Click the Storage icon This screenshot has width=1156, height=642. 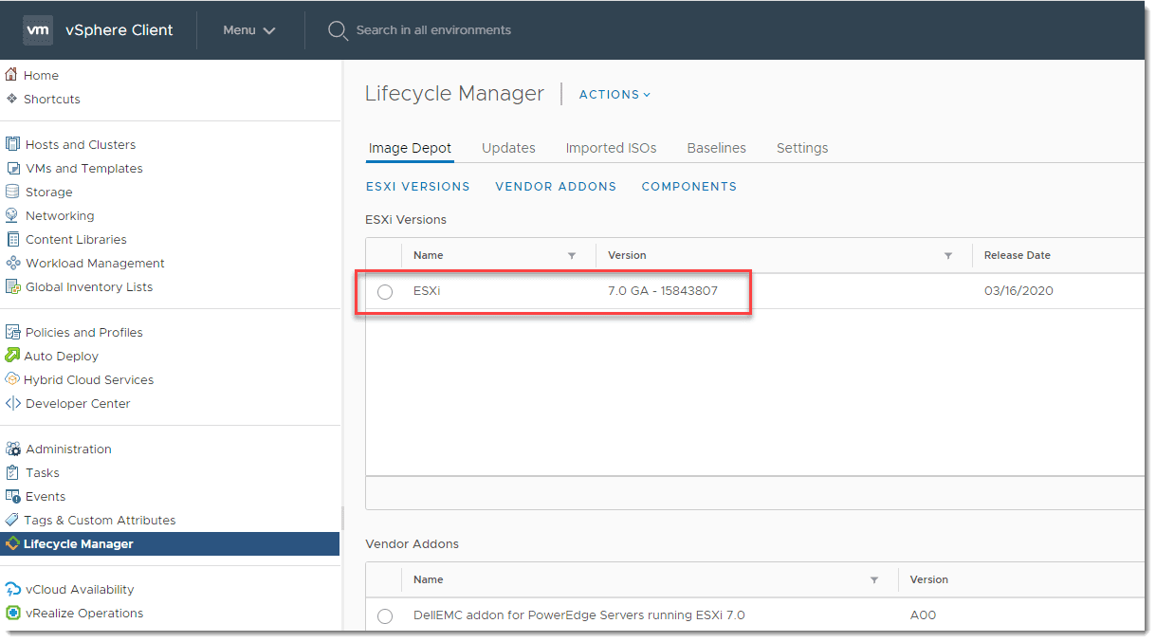coord(12,192)
